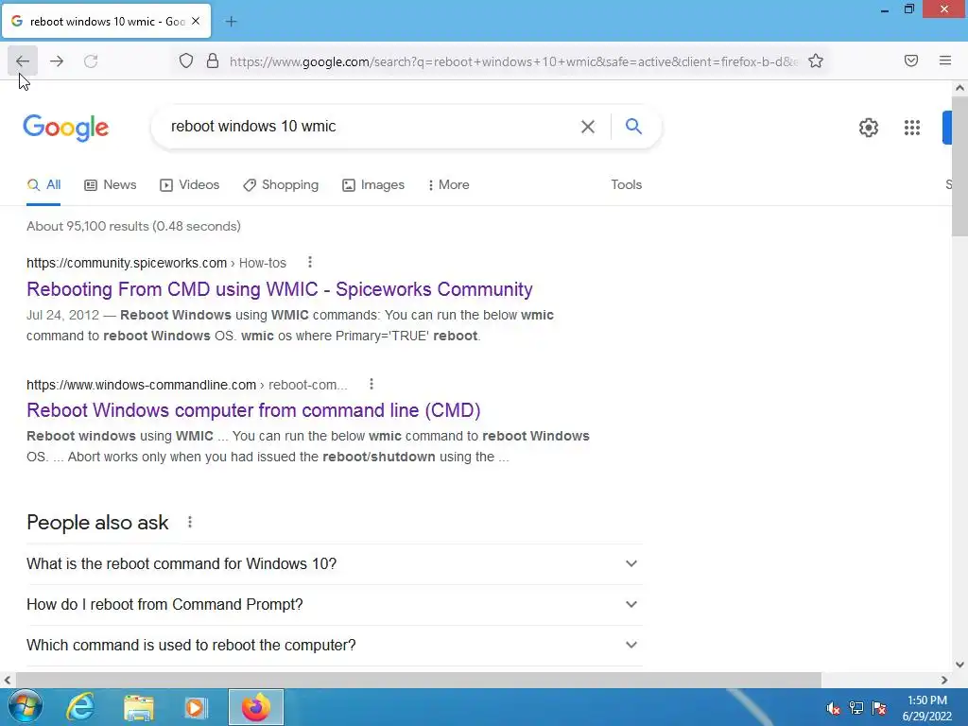The image size is (968, 726).
Task: Launch Internet Explorer from taskbar
Action: tap(81, 707)
